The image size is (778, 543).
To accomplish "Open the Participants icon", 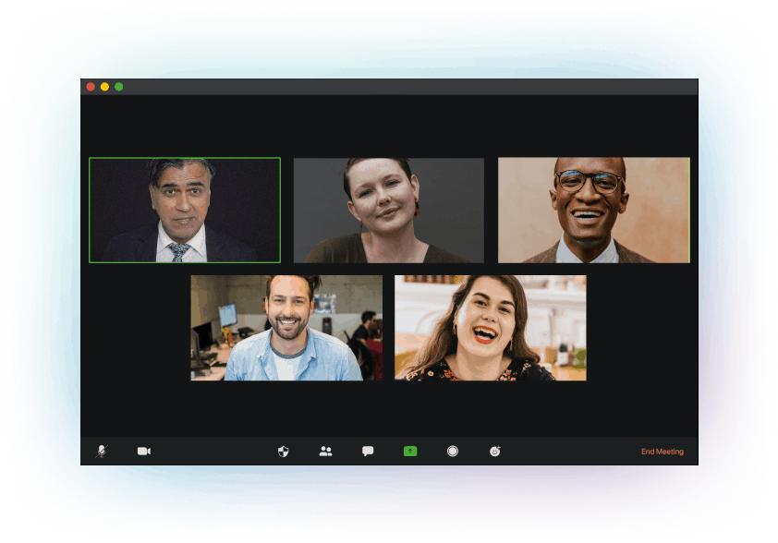I will point(325,452).
